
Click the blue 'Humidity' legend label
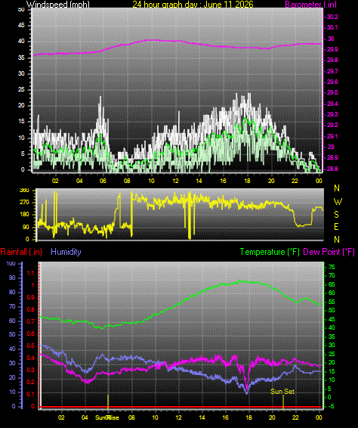coord(66,252)
